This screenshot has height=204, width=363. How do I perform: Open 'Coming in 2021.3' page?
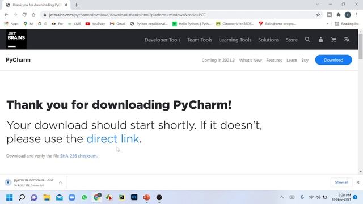click(218, 61)
